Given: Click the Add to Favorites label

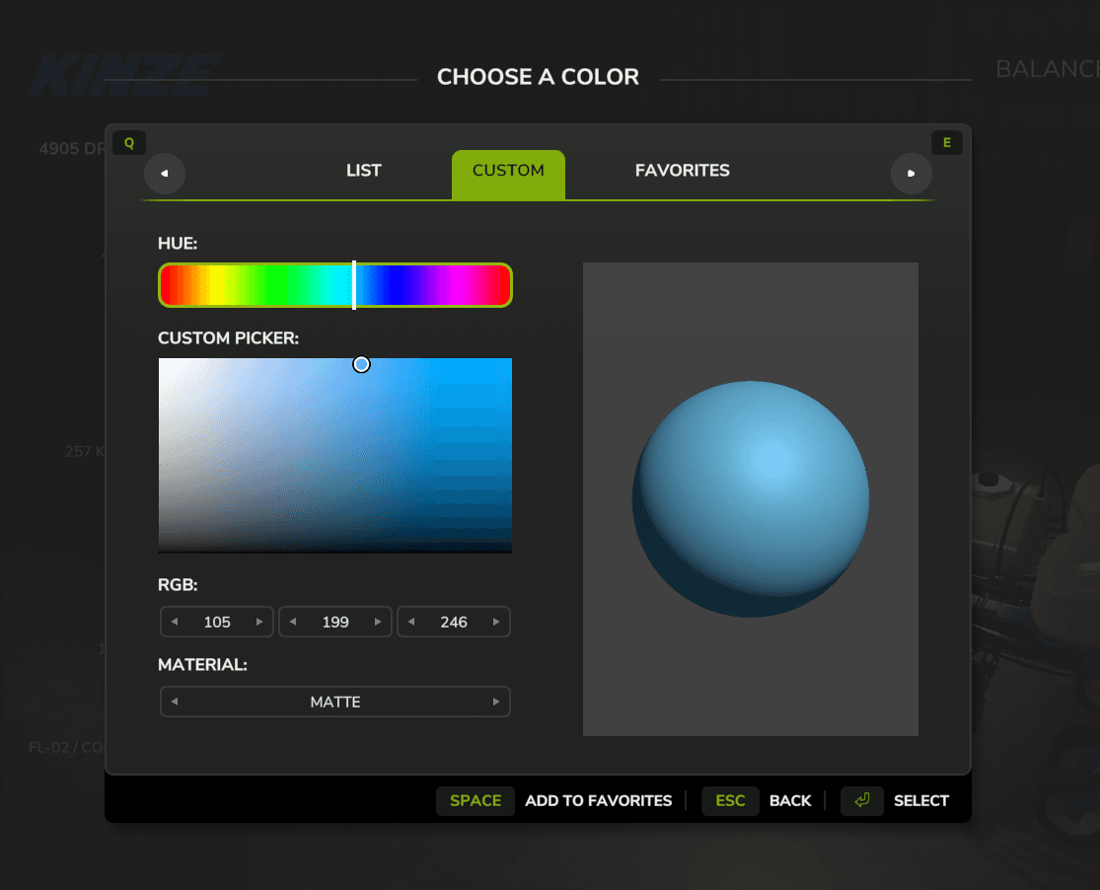Looking at the screenshot, I should point(599,801).
